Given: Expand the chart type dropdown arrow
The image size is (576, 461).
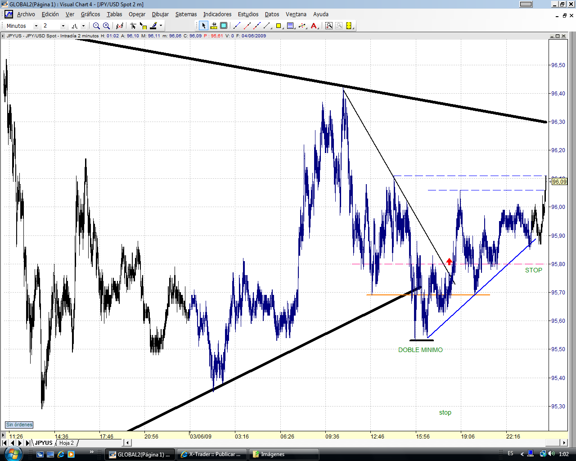Looking at the screenshot, I should click(83, 26).
